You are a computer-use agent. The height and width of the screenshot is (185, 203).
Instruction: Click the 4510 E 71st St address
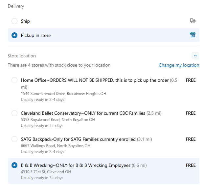[46, 172]
